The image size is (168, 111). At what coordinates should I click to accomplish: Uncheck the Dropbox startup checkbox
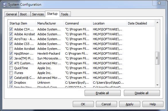(11, 83)
